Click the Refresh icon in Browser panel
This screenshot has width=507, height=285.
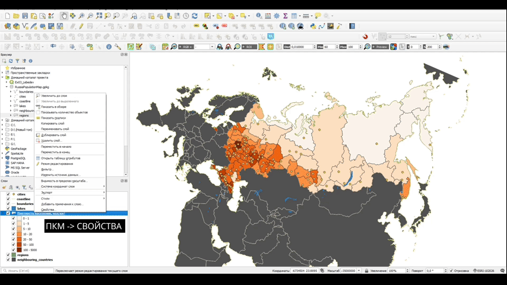(10, 61)
